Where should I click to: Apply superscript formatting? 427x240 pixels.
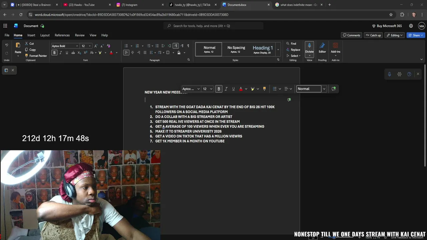tap(85, 53)
